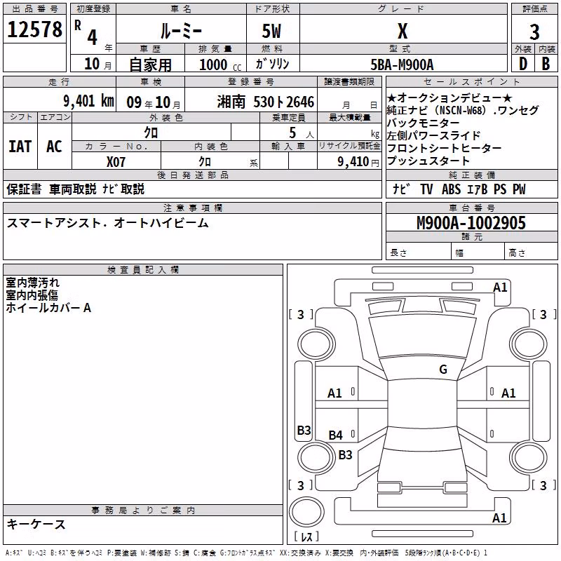The image size is (561, 561).
Task: Click the inspector note 室内内張傷
Action: (x=32, y=295)
